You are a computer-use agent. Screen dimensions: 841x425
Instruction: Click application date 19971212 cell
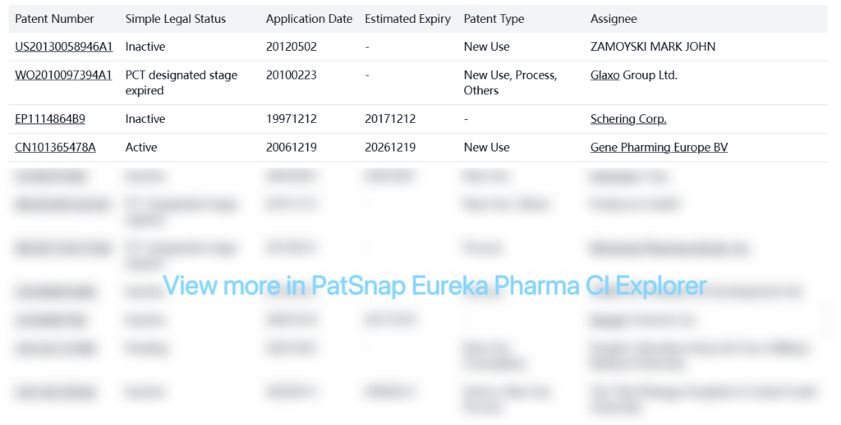[292, 119]
